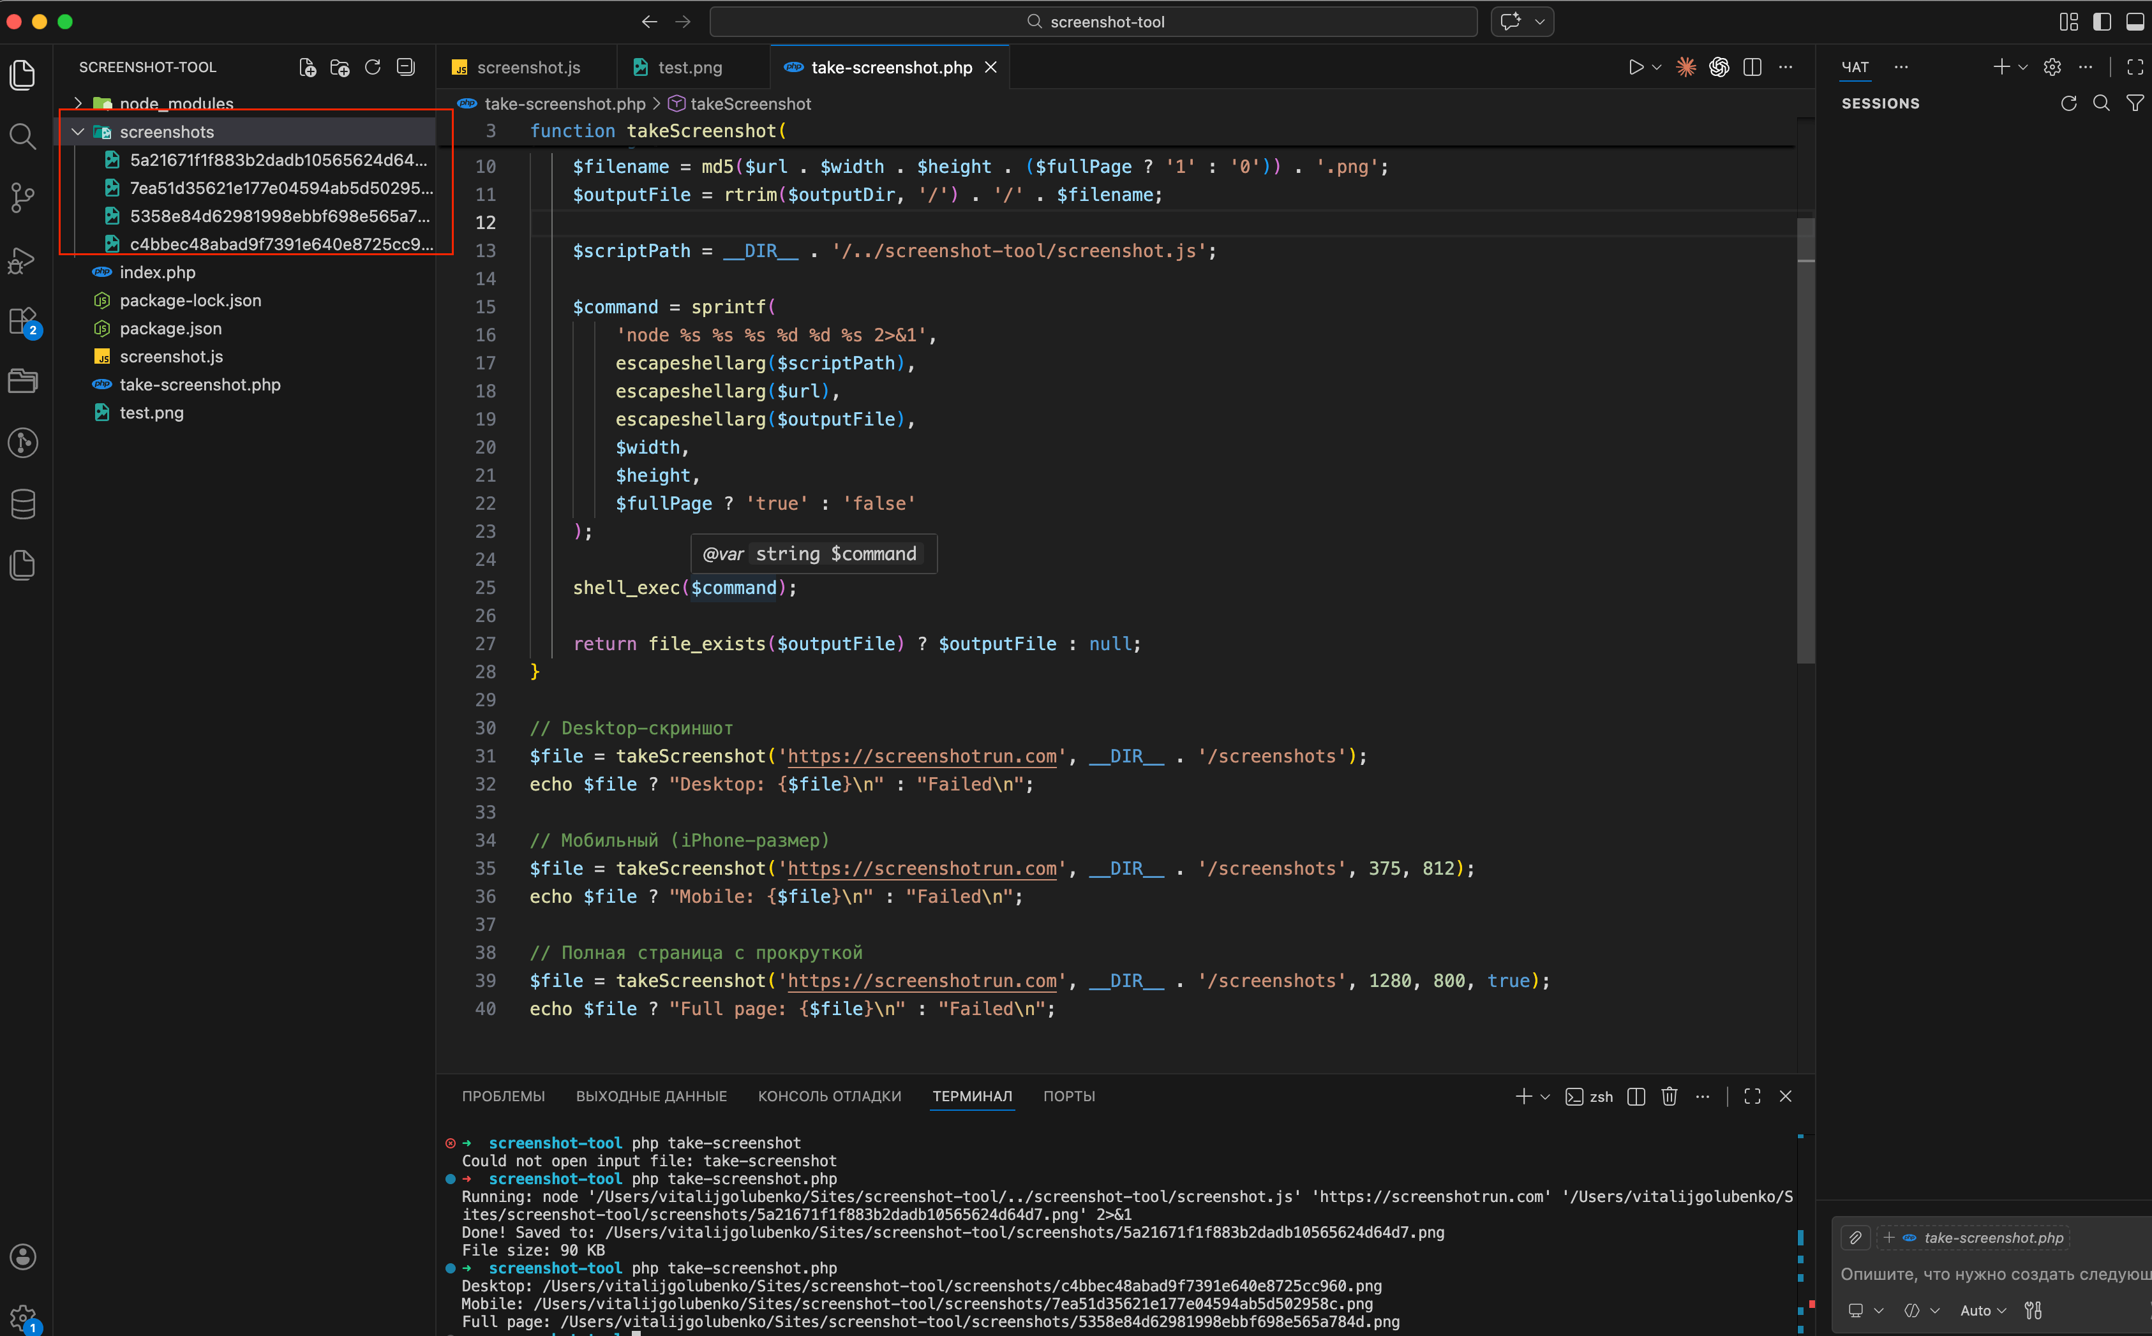This screenshot has width=2152, height=1336.
Task: Click the New File icon in explorer
Action: click(x=307, y=67)
